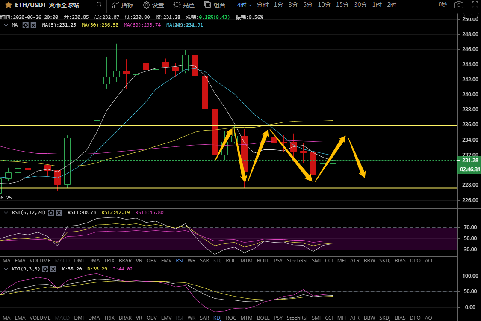Select MACD in RSI panel indicator tabs
Image resolution: width=481 pixels, height=321 pixels.
click(62, 260)
